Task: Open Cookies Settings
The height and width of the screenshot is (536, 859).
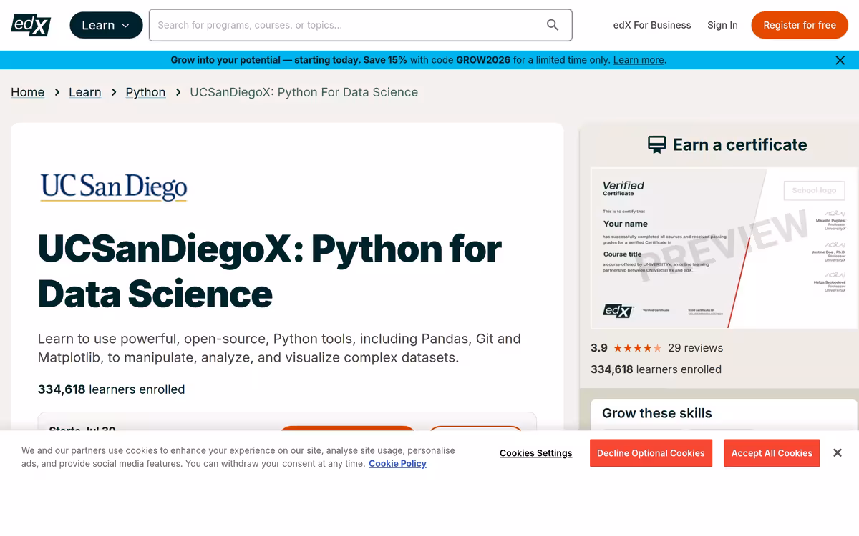Action: (x=535, y=453)
